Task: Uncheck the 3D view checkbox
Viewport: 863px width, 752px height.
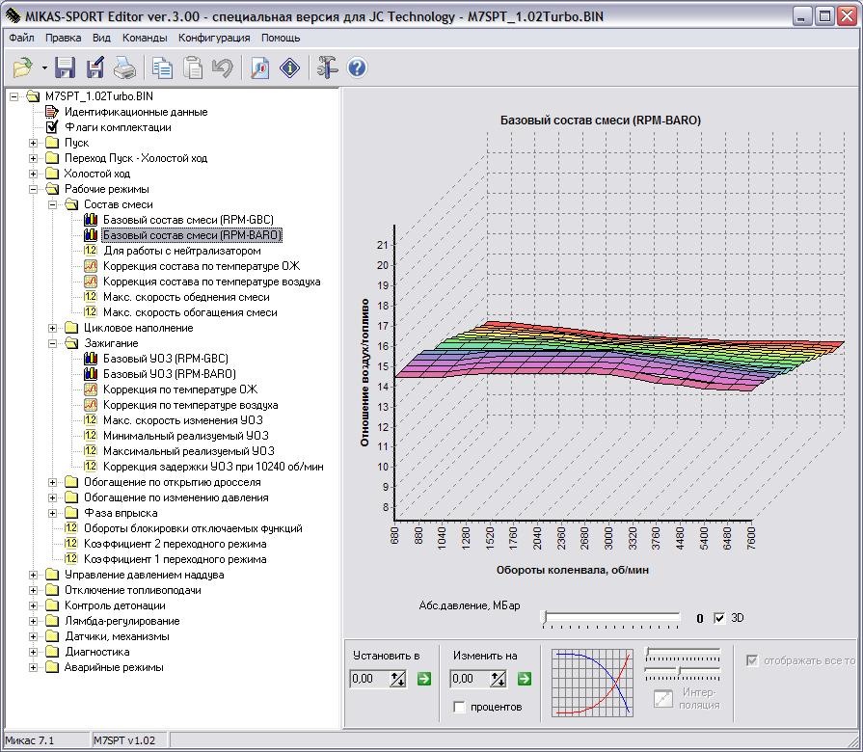Action: point(719,618)
